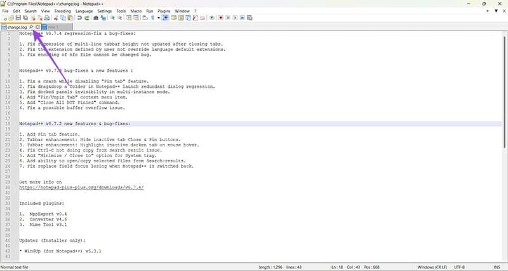
Task: Add new tab with plus button at top right
Action: pos(487,11)
